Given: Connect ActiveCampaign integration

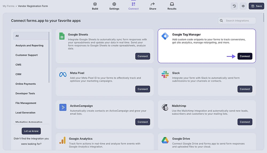Looking at the screenshot, I should 143,122.
